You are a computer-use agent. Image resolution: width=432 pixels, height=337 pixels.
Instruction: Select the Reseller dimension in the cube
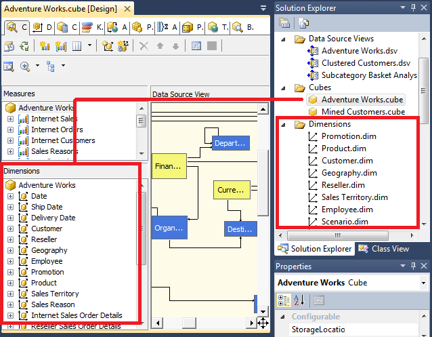coord(44,239)
